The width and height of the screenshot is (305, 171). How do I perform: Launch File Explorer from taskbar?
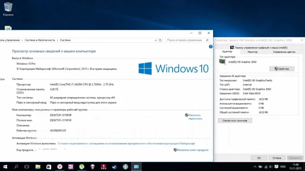38,167
